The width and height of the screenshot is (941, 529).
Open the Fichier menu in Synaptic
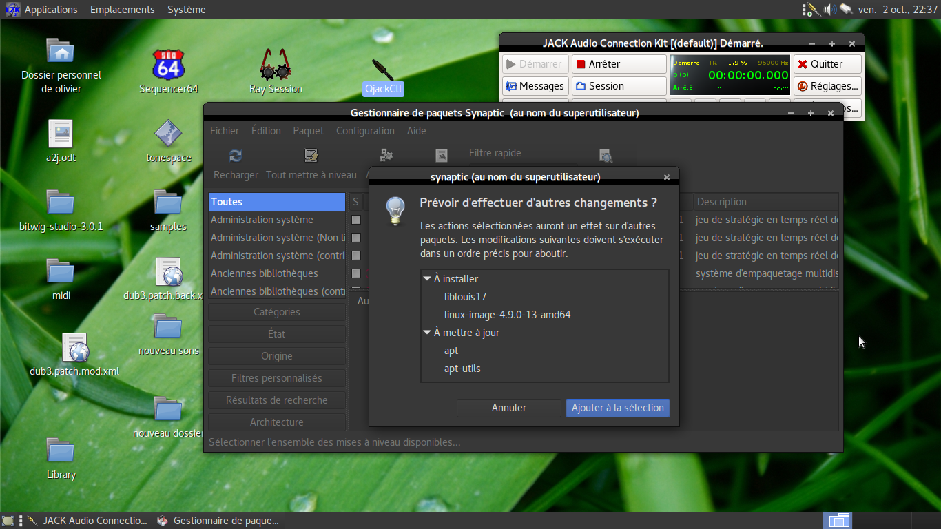(x=225, y=131)
